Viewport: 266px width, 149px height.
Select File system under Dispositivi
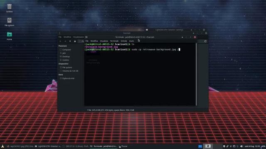click(66, 67)
